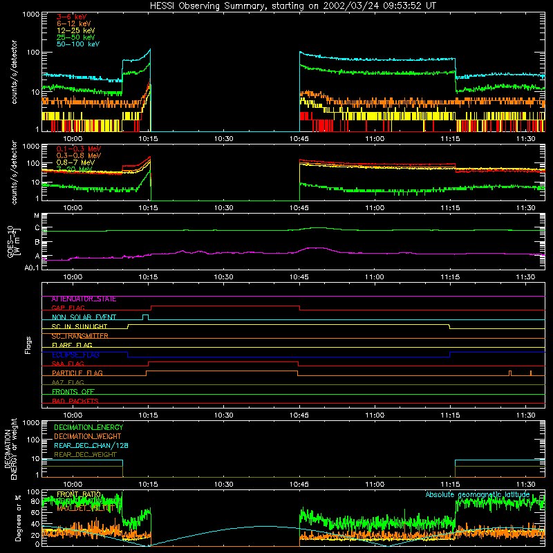Click the "REAR_DEC_WEIGHT" legend label

pos(85,455)
